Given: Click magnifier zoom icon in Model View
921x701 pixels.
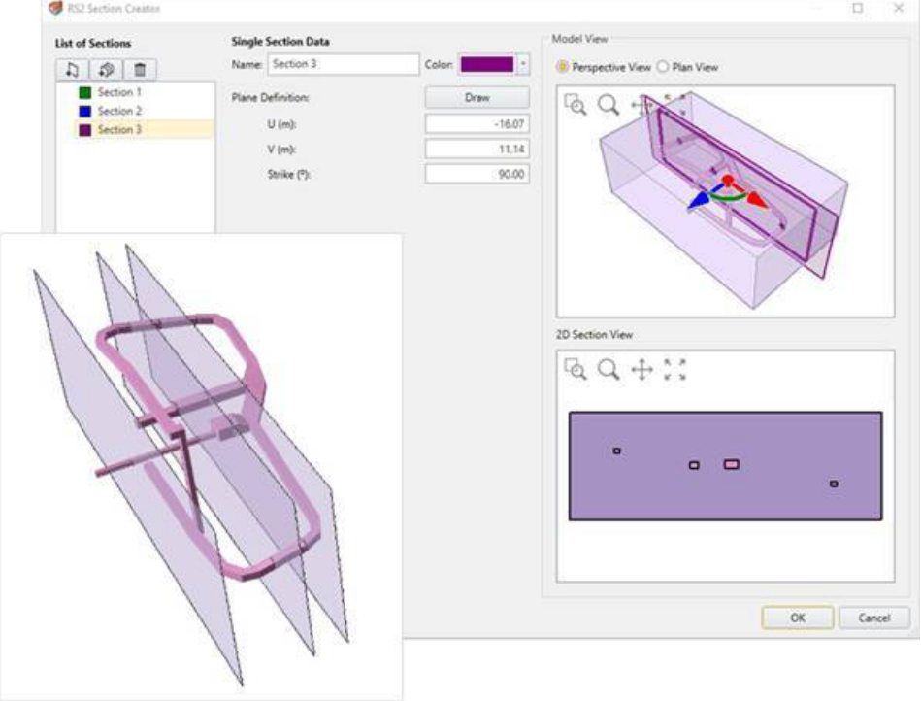Looking at the screenshot, I should pos(609,105).
